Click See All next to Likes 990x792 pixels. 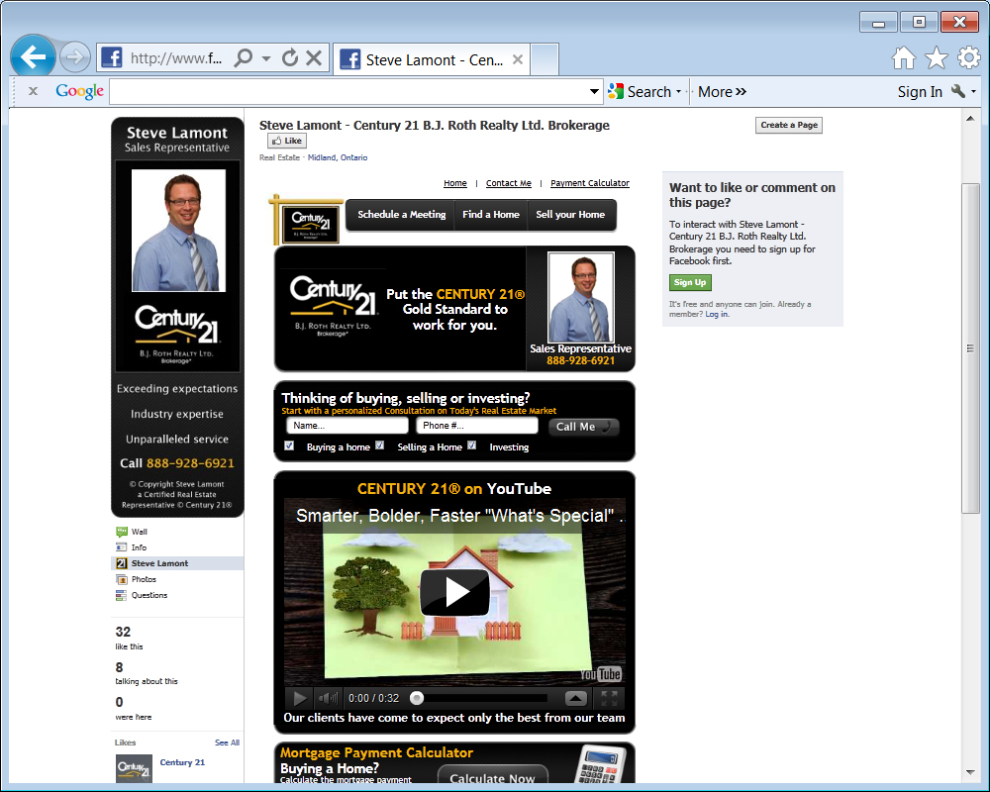[227, 742]
